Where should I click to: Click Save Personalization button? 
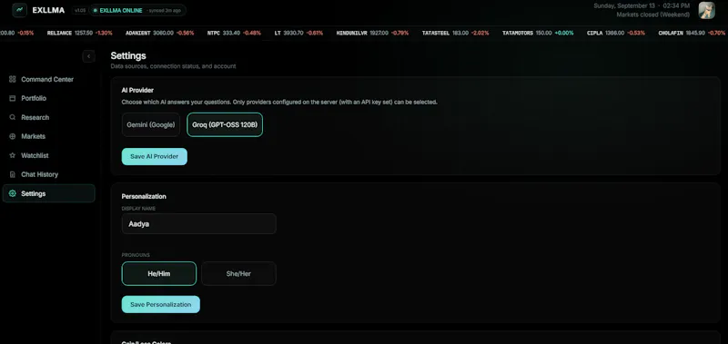pyautogui.click(x=161, y=305)
